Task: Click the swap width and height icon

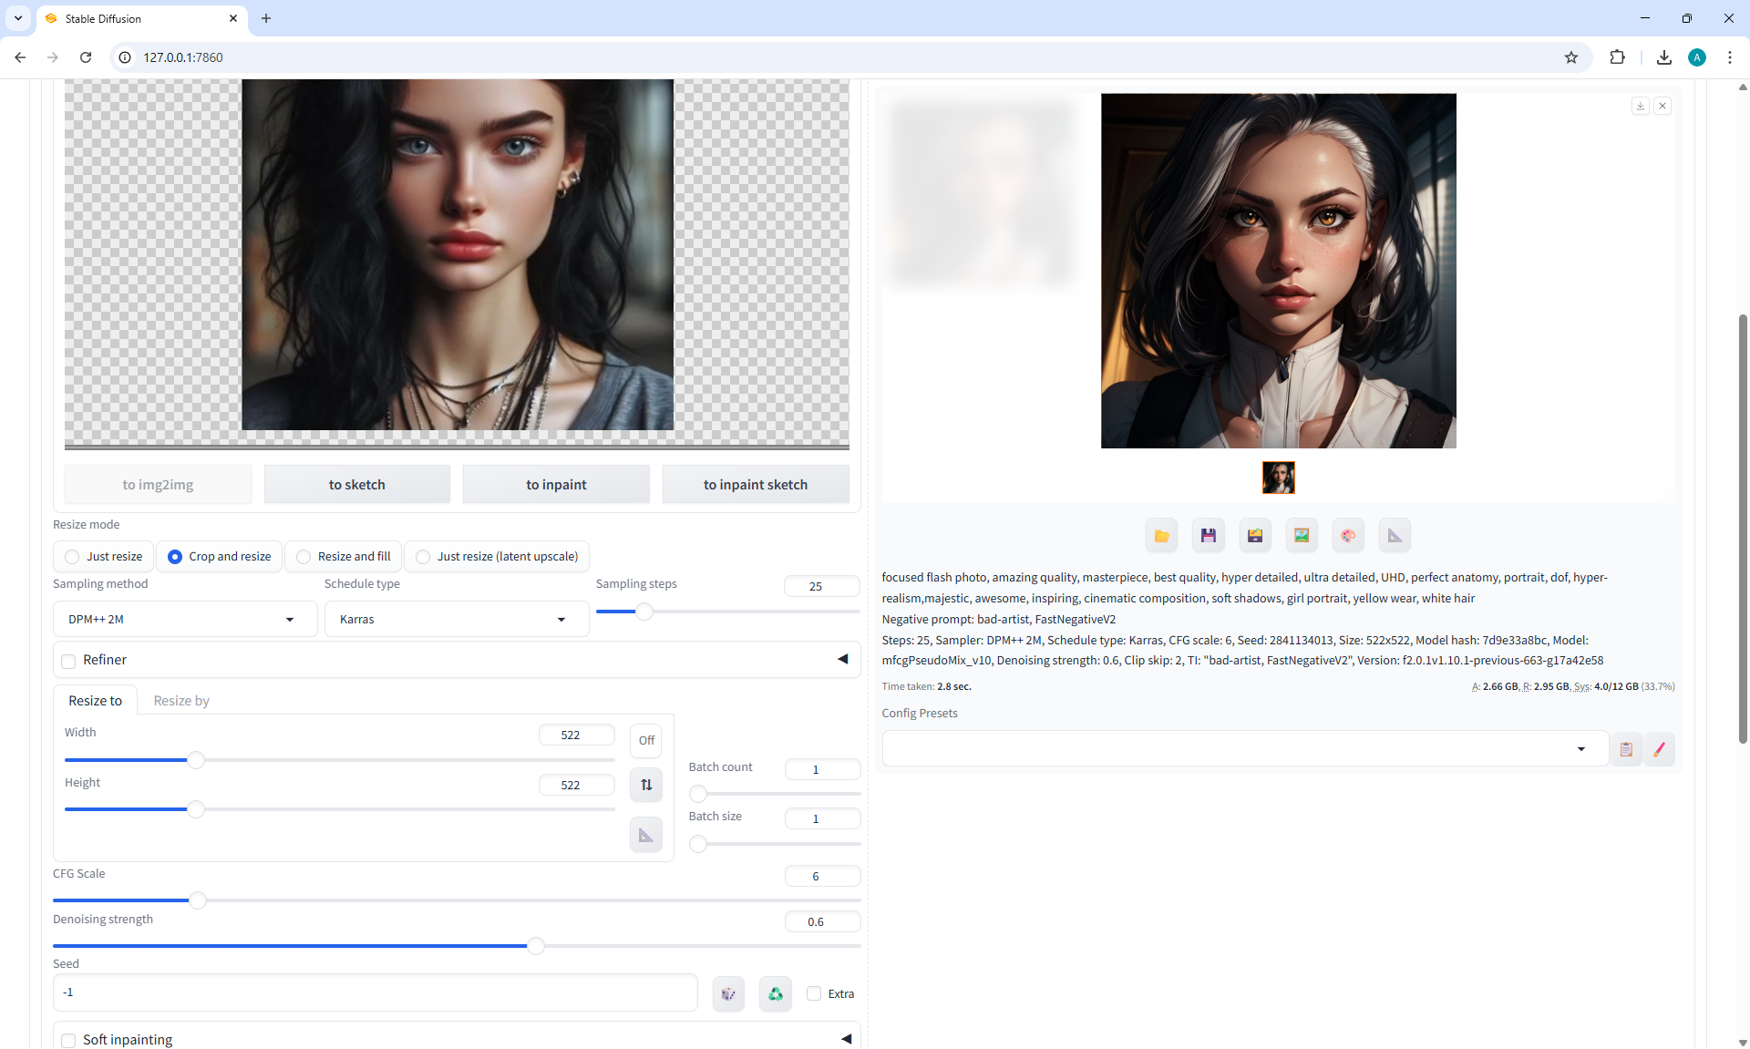Action: [646, 785]
